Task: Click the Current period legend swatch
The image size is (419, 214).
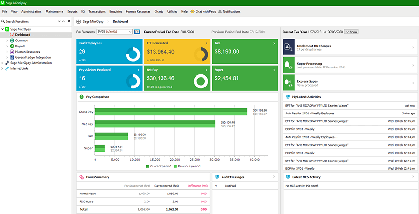Action: pos(148,166)
